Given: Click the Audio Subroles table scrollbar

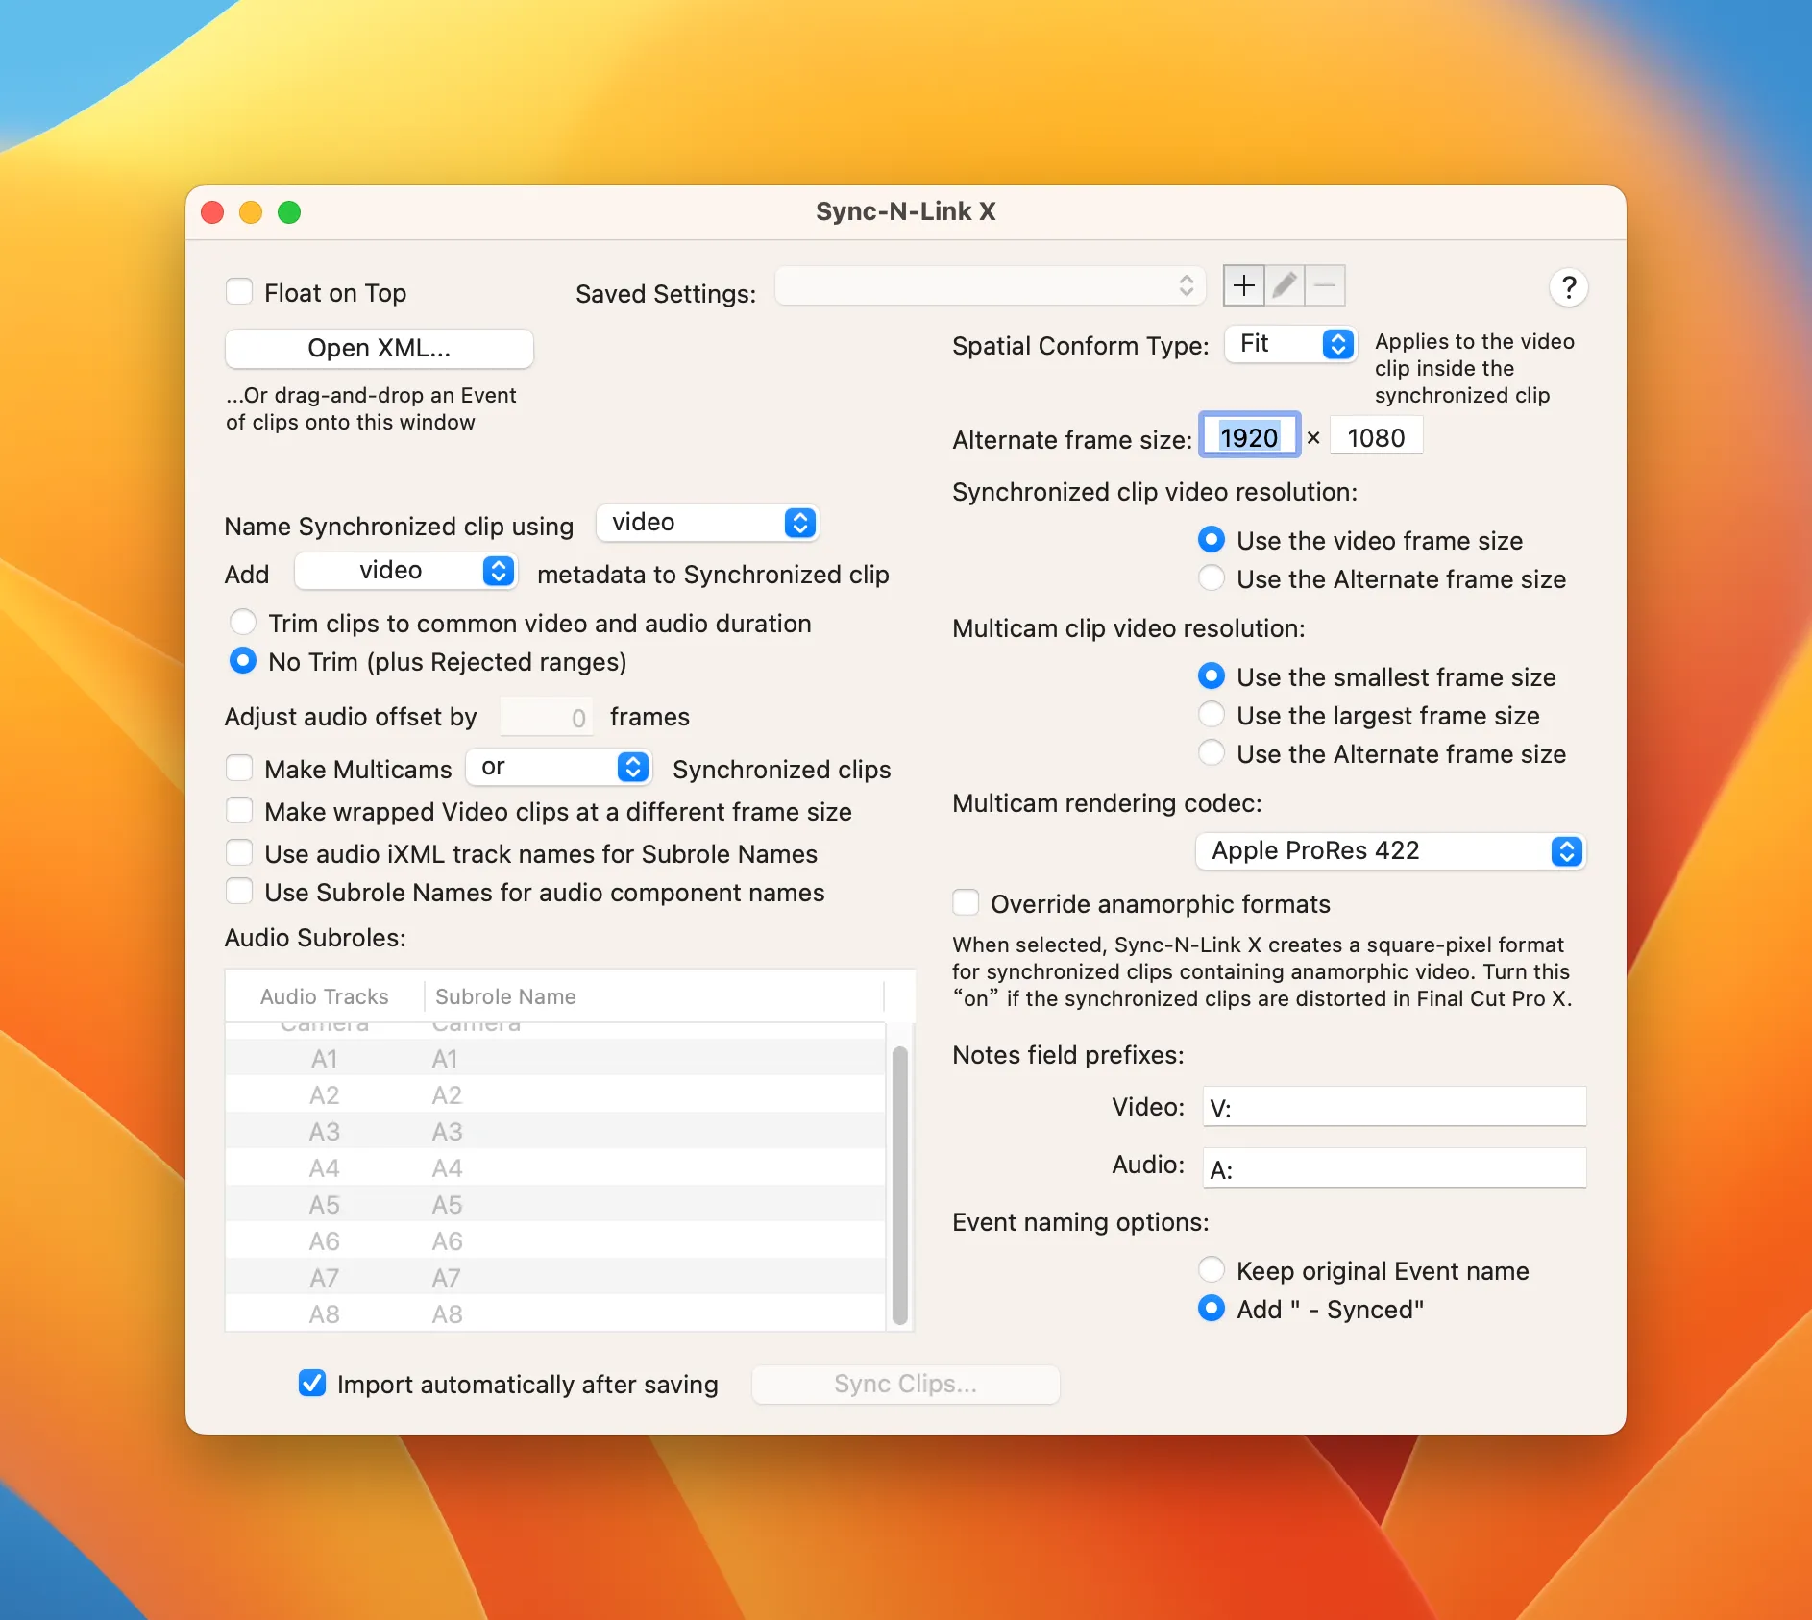Looking at the screenshot, I should tap(900, 1184).
